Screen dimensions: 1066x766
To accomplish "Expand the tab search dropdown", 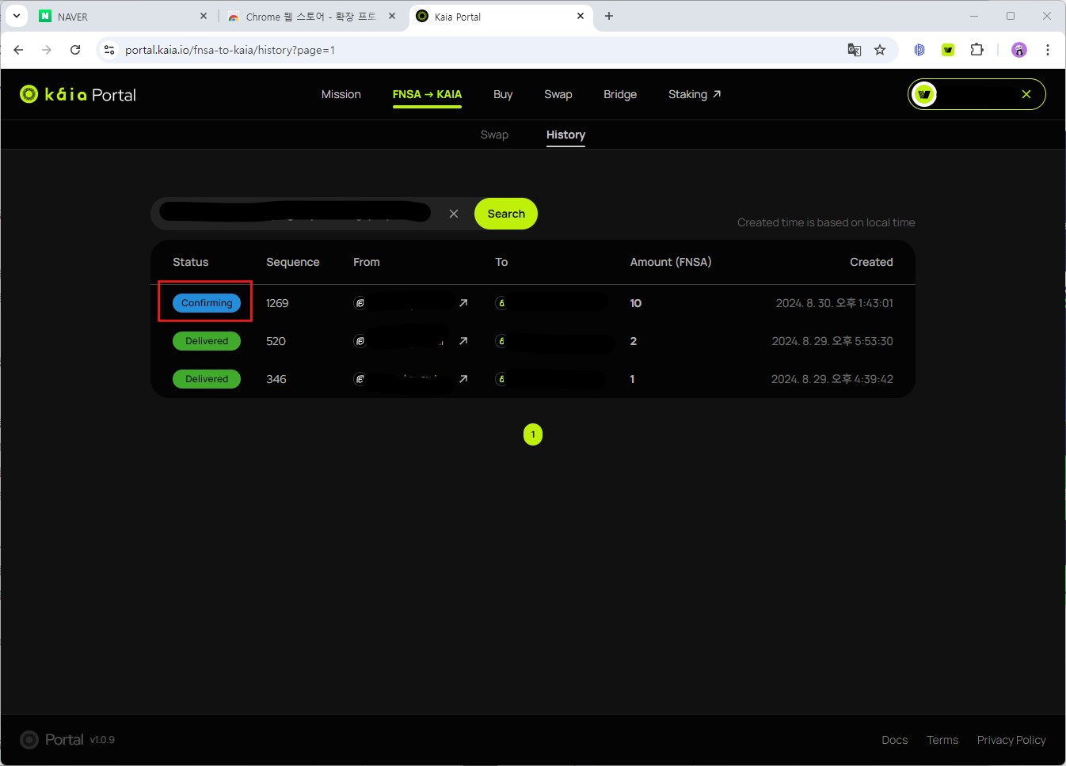I will [16, 16].
